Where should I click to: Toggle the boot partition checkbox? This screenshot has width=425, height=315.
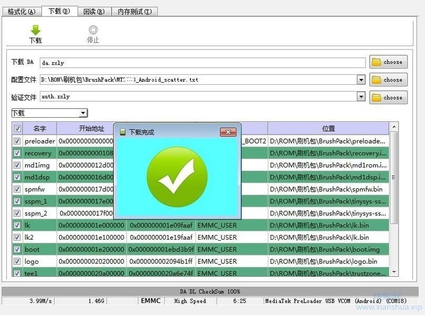click(x=17, y=249)
